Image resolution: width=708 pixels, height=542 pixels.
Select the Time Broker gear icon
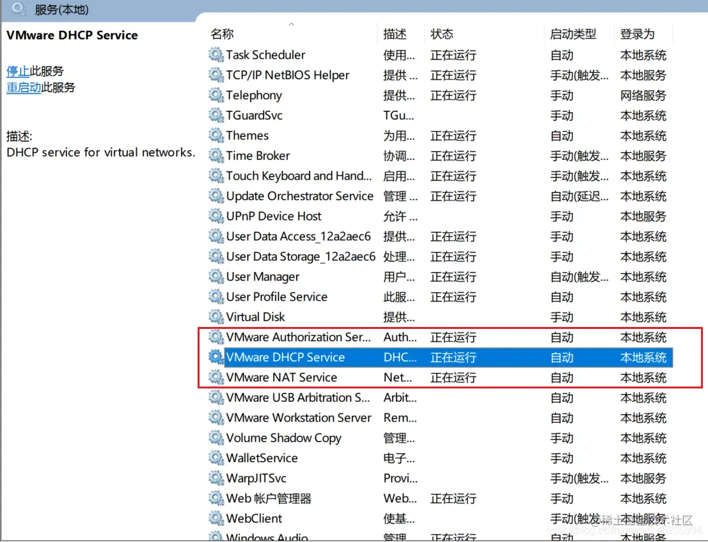pyautogui.click(x=216, y=155)
